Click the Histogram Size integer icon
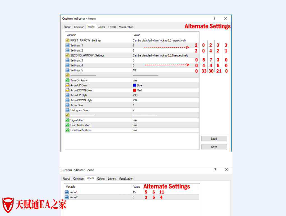Screen dimensions: 286x216 (x=67, y=110)
